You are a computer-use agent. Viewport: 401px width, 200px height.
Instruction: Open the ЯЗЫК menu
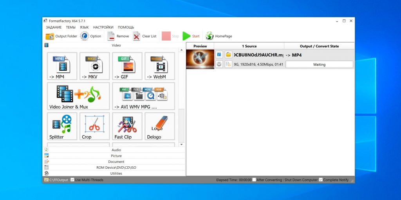85,27
